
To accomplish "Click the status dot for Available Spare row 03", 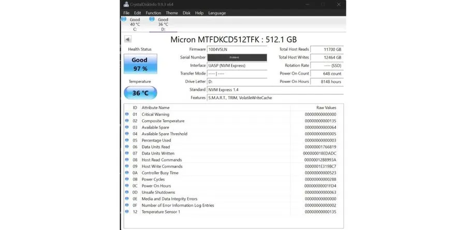I will coord(127,127).
